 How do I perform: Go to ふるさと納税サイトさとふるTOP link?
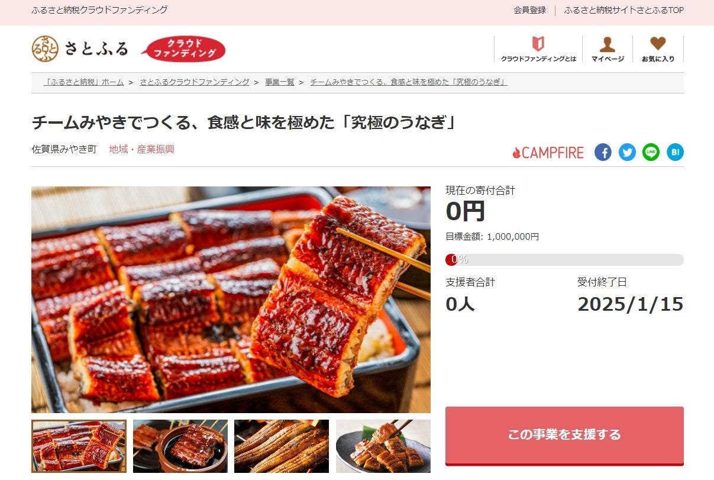pos(624,10)
